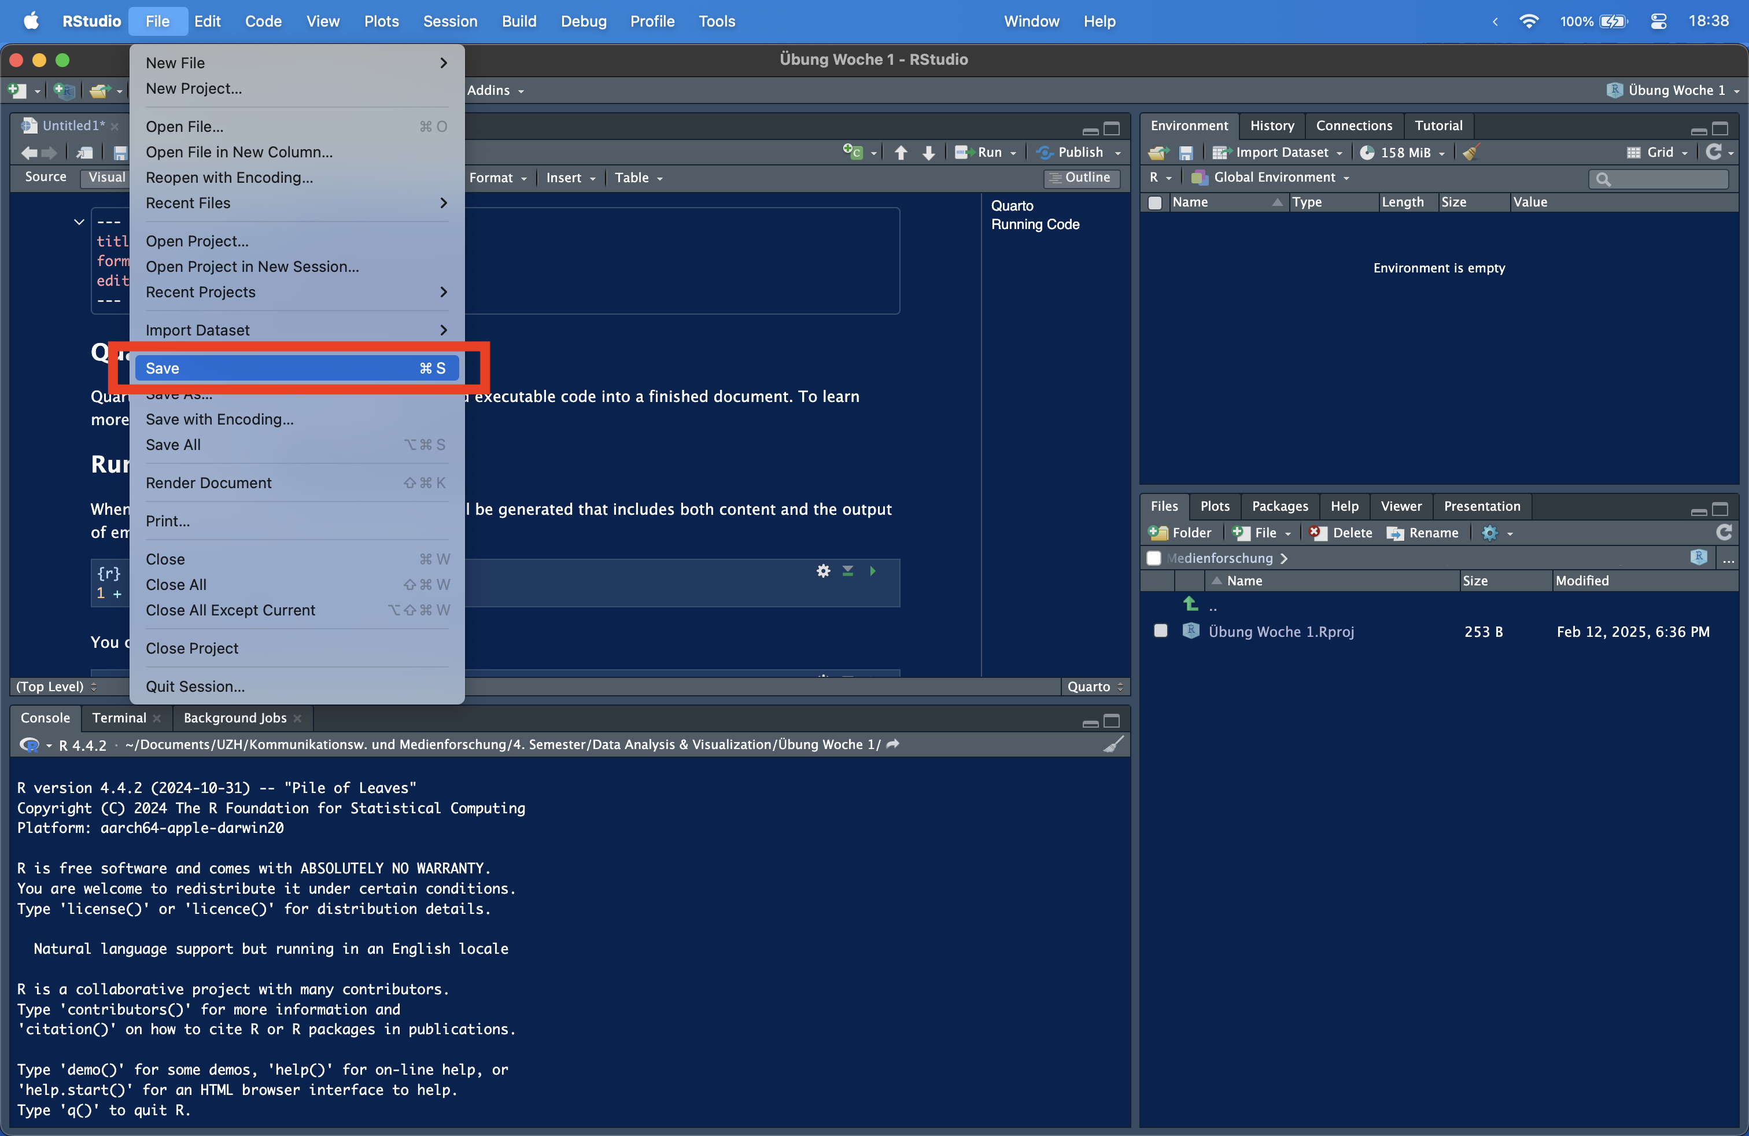Screen dimensions: 1749x1136
Task: Click the Addins toolbar button
Action: pos(495,90)
